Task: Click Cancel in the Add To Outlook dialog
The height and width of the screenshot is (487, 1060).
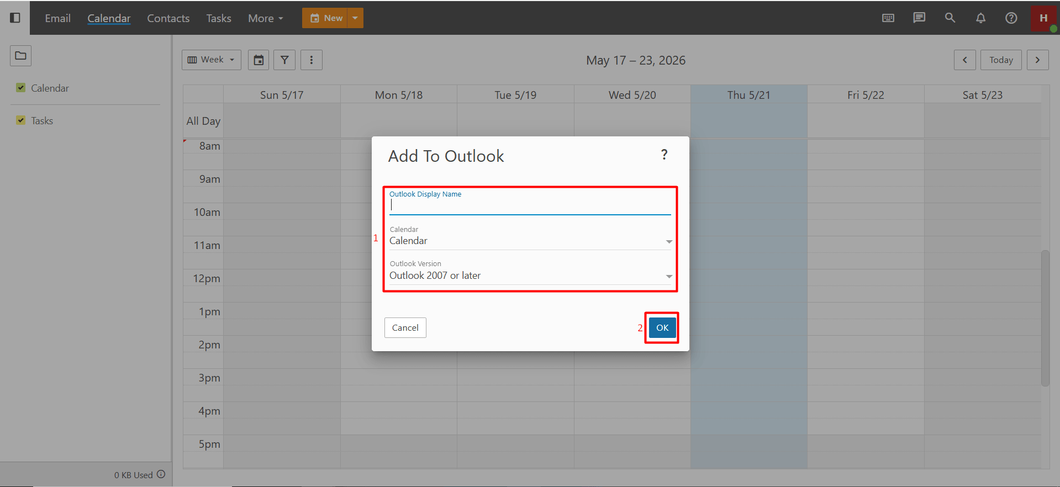Action: click(x=405, y=327)
